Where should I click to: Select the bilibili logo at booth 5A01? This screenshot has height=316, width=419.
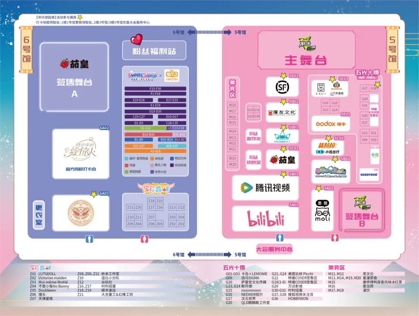click(265, 218)
